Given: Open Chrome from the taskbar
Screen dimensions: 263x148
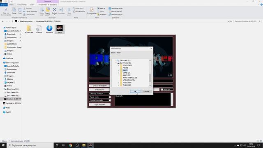Looking at the screenshot, I should pos(70,145).
